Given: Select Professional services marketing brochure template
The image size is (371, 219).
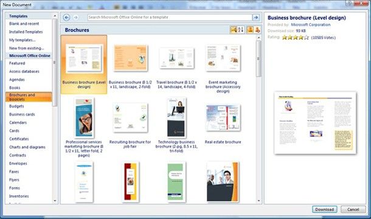Looking at the screenshot, I should pos(84,127).
